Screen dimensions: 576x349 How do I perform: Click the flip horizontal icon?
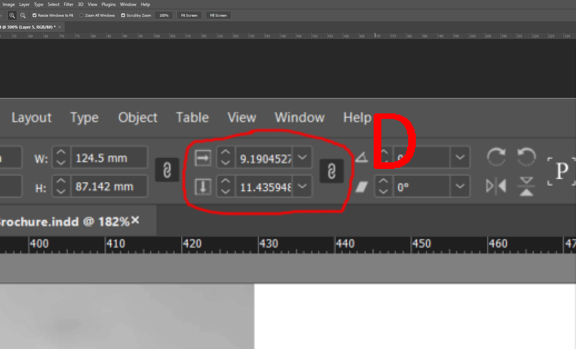click(496, 186)
